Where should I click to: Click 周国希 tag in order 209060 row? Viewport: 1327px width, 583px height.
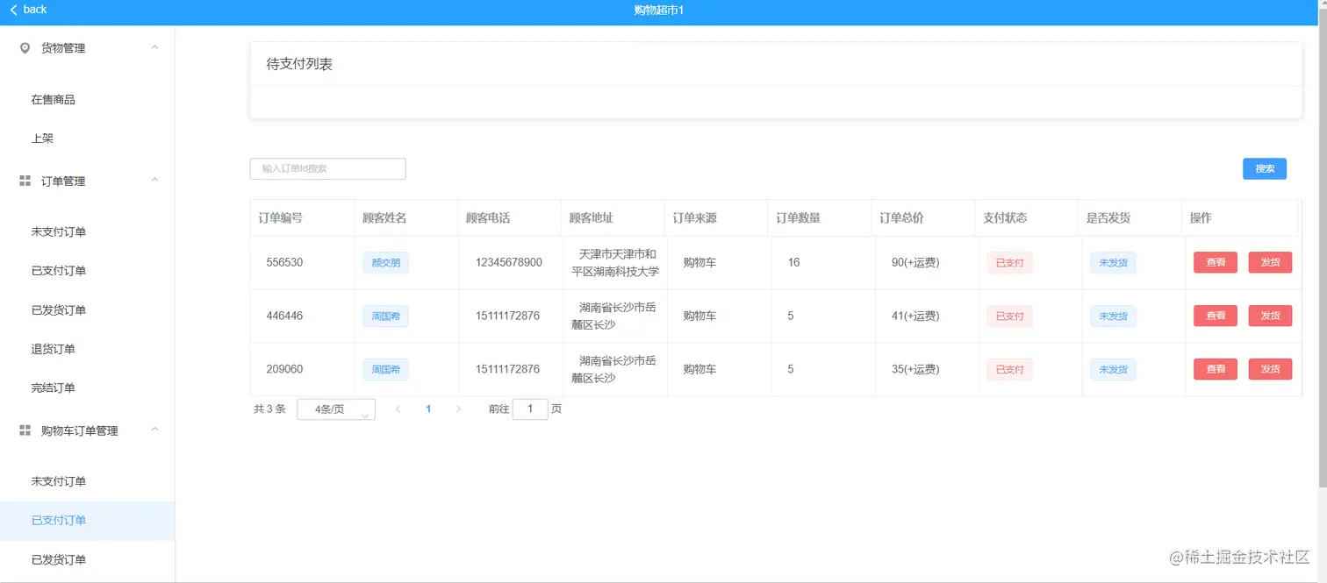[386, 370]
